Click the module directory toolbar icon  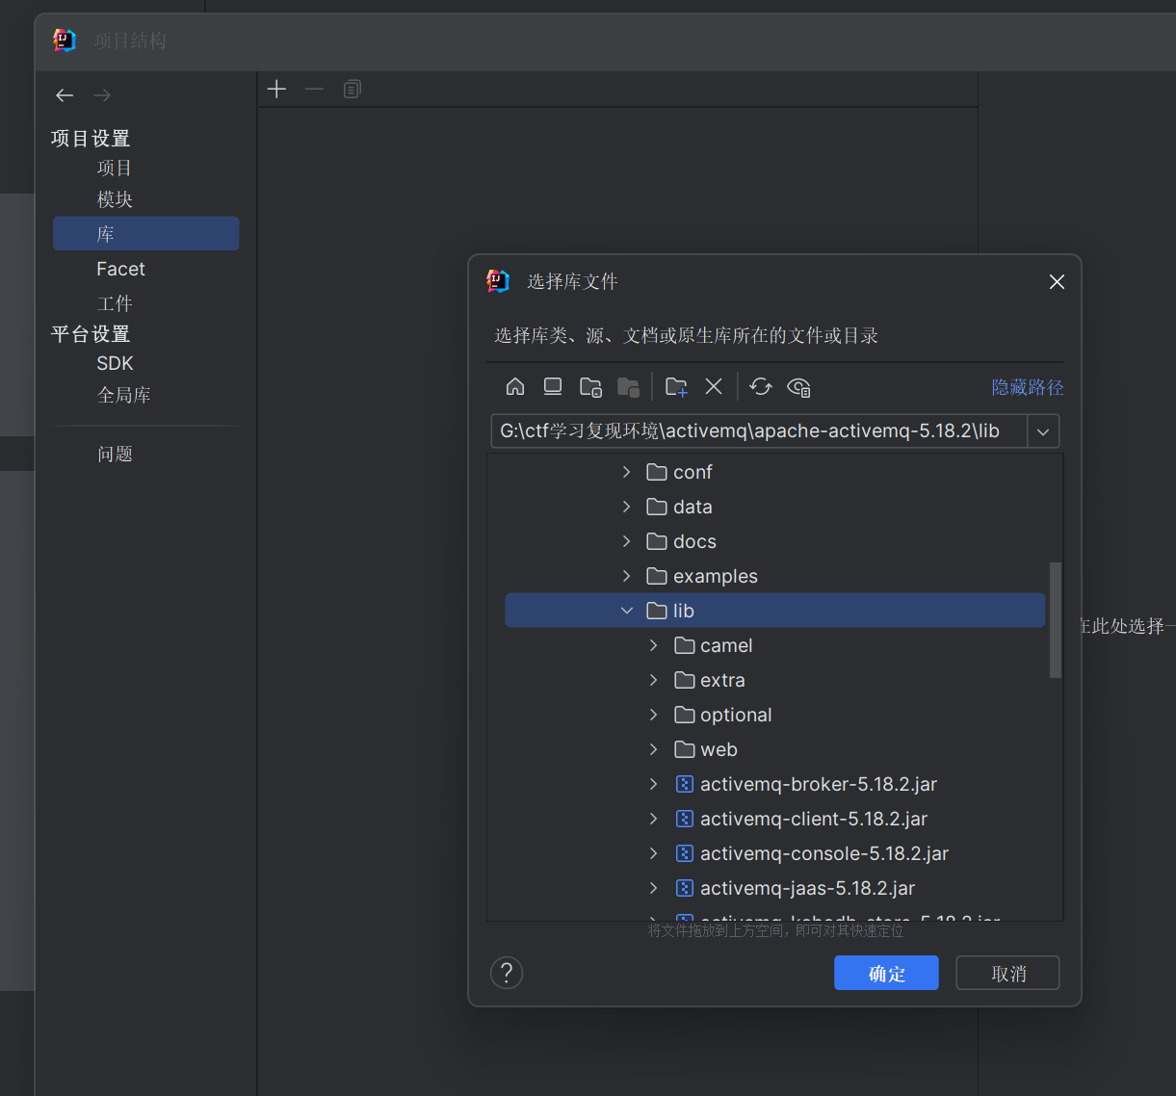[x=628, y=387]
